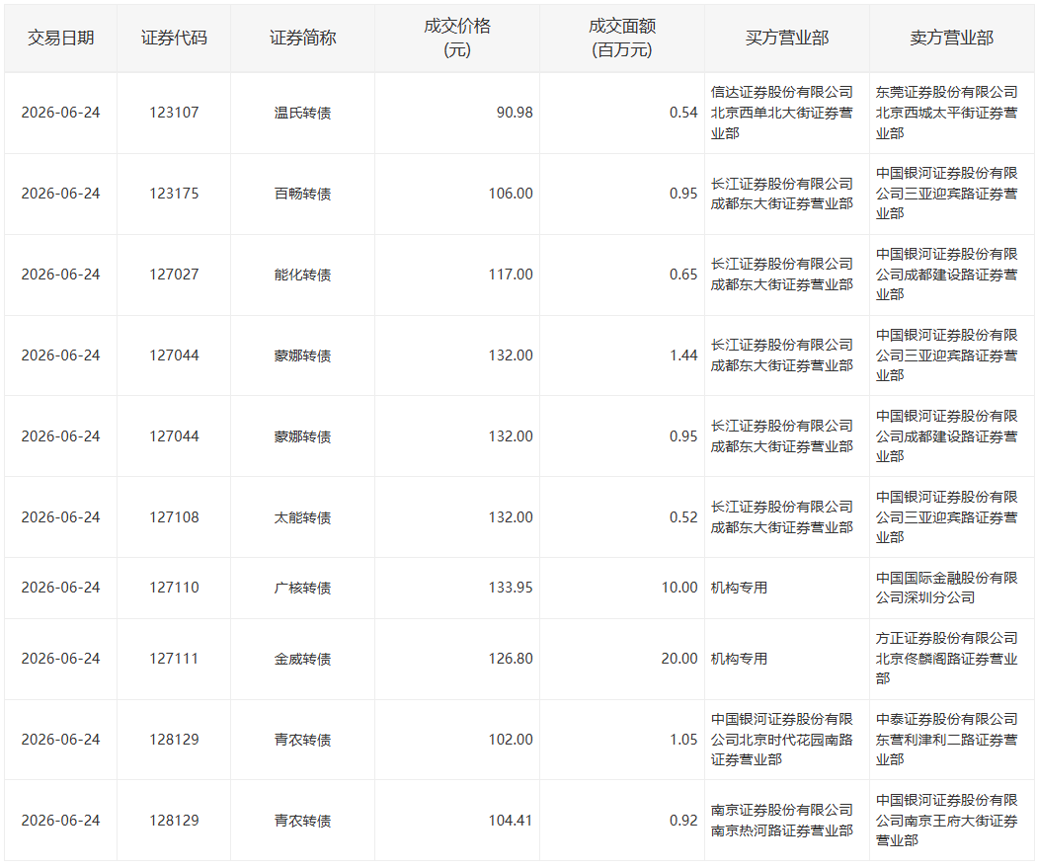
Task: Click the price 117.00
Action: coord(511,275)
